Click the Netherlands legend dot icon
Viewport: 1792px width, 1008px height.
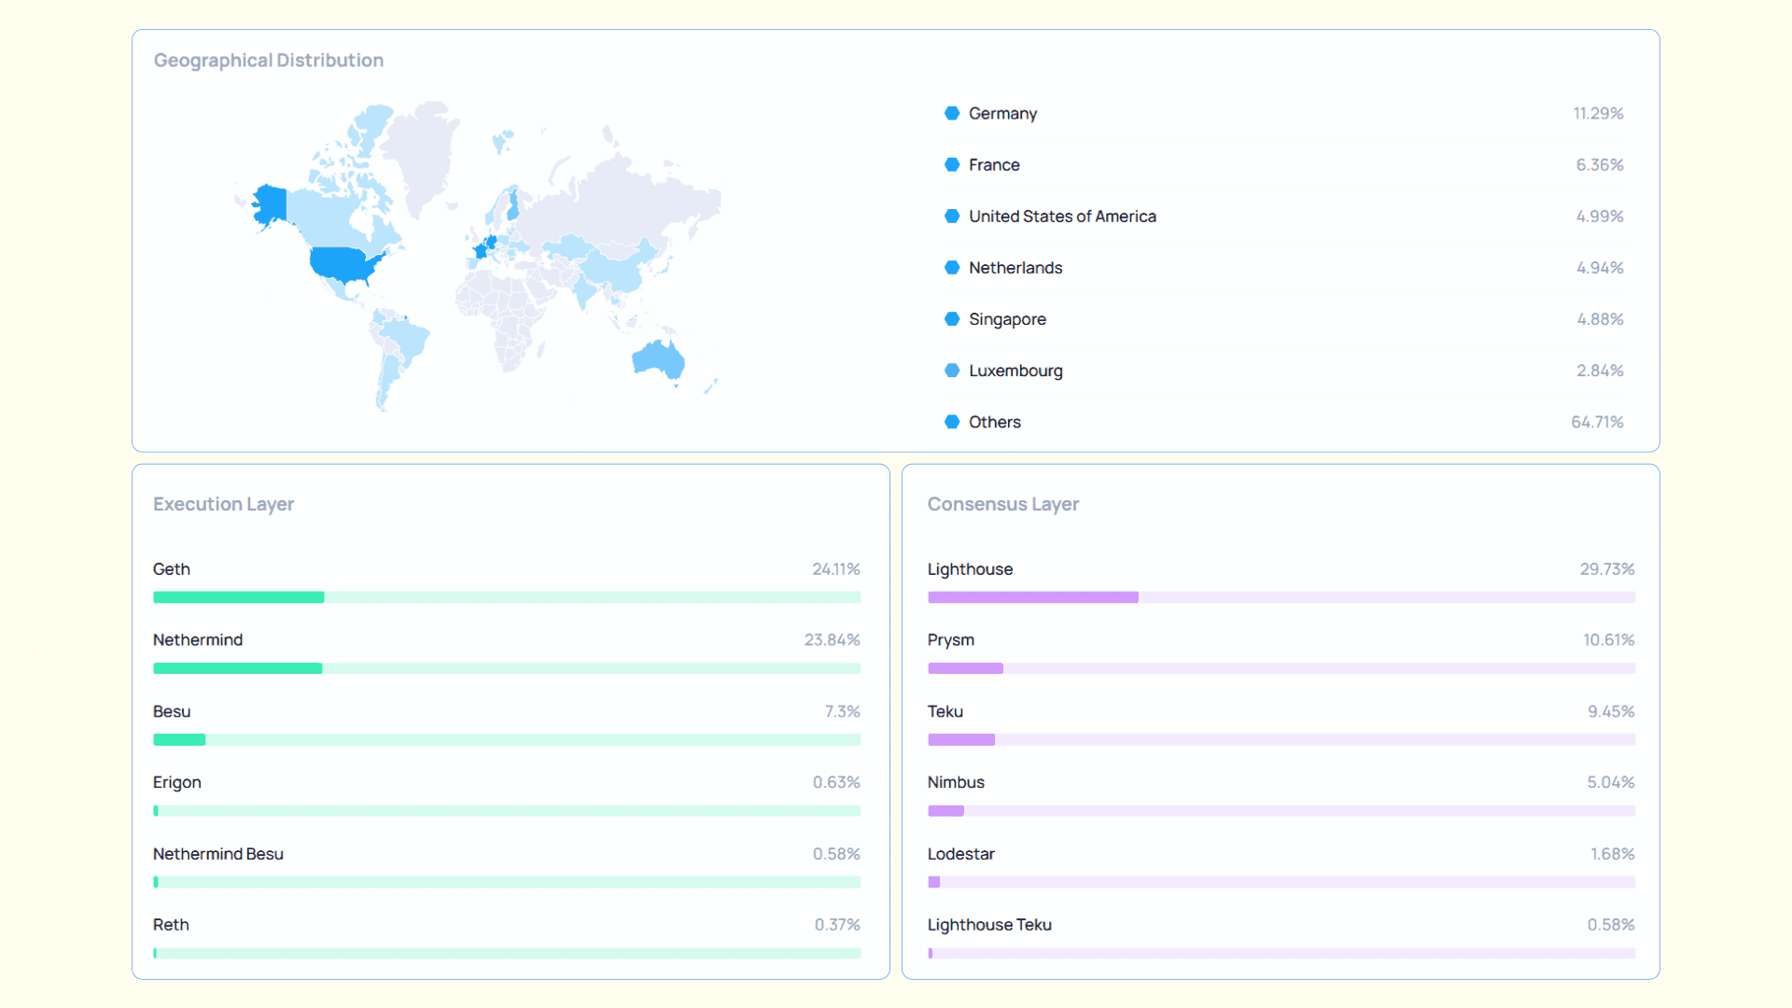pyautogui.click(x=952, y=267)
